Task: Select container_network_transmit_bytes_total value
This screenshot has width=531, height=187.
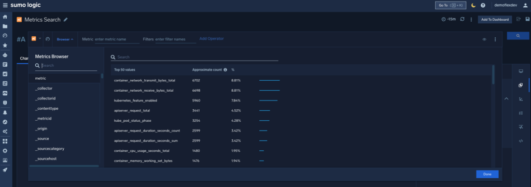Action: pyautogui.click(x=145, y=80)
